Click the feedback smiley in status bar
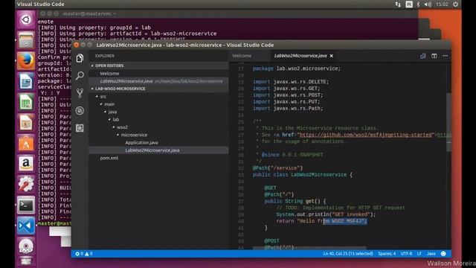The image size is (476, 268). (443, 253)
